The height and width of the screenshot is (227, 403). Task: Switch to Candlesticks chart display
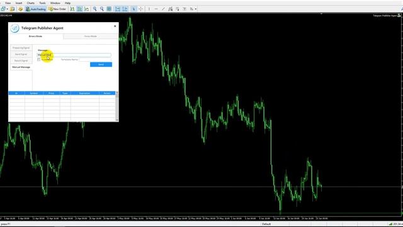point(80,9)
